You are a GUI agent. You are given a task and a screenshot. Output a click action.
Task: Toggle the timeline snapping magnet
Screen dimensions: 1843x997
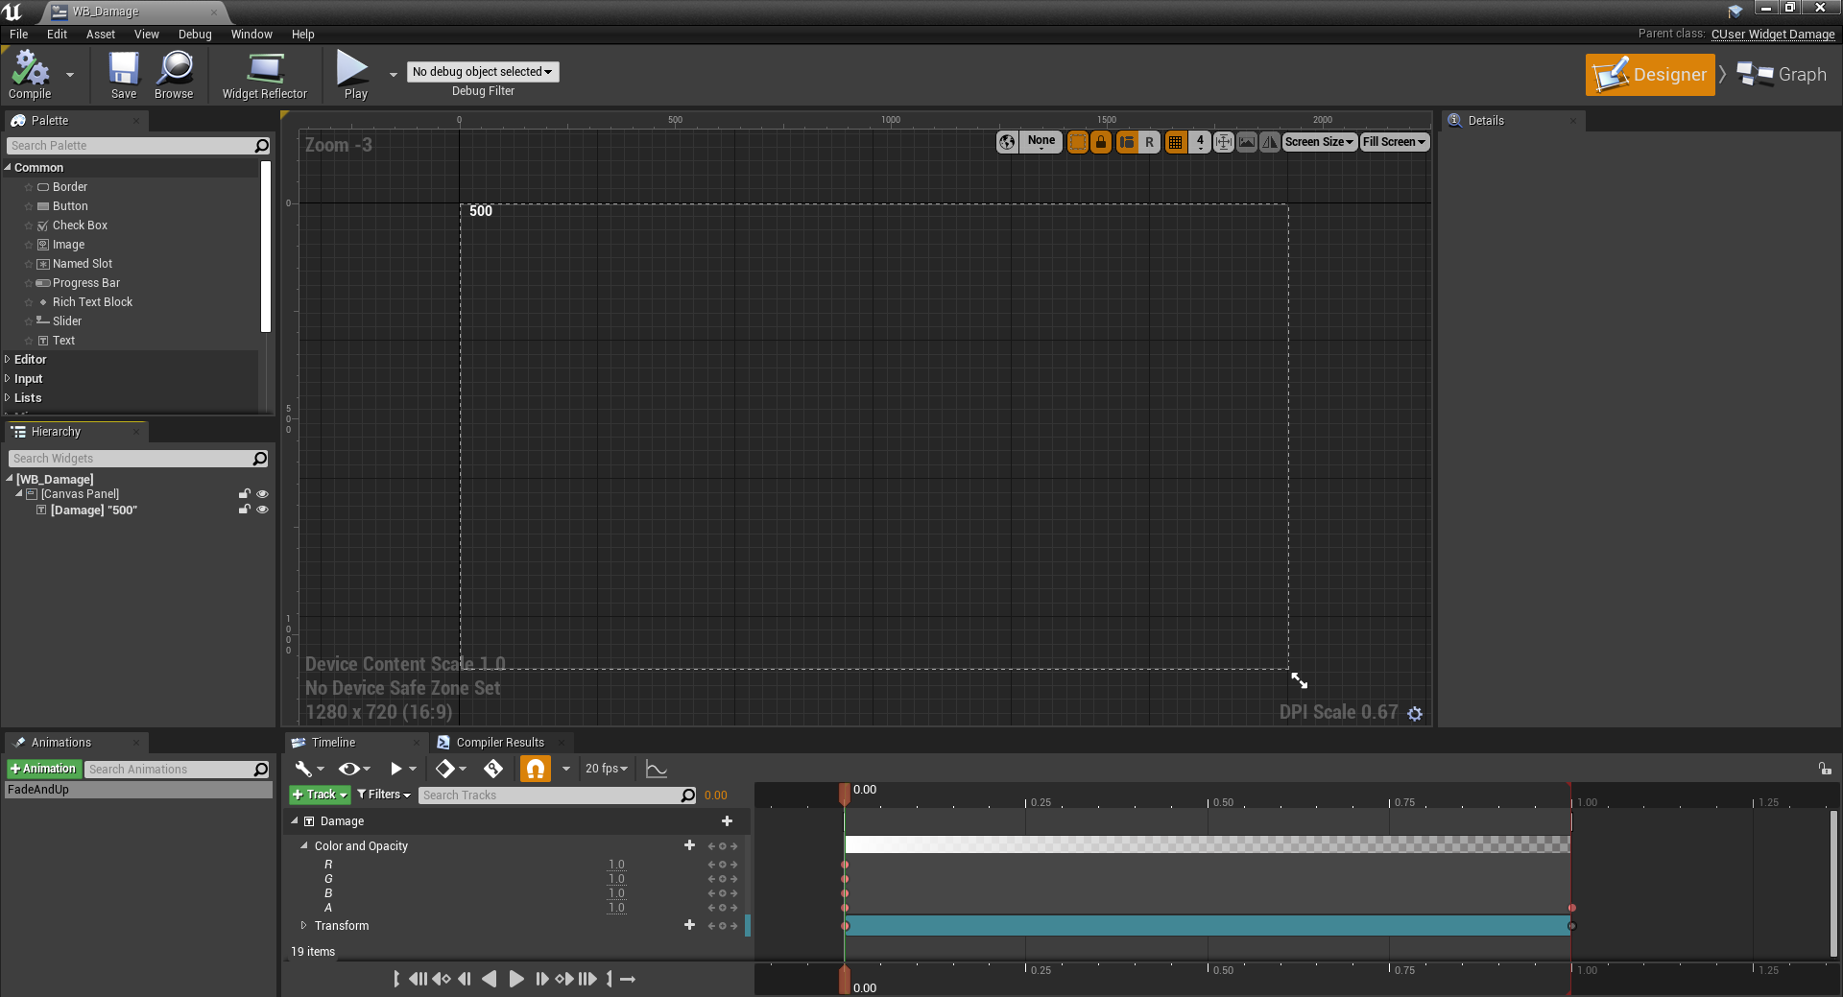[536, 769]
